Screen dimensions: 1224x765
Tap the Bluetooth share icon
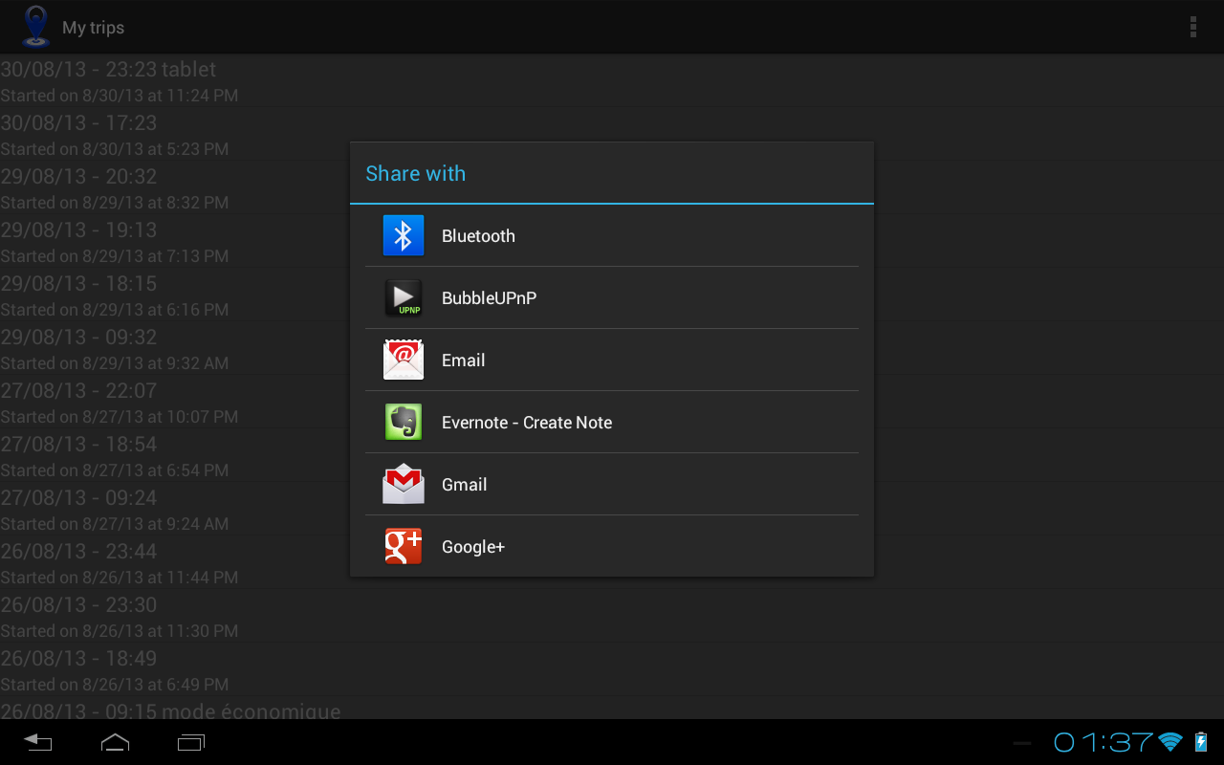click(404, 235)
